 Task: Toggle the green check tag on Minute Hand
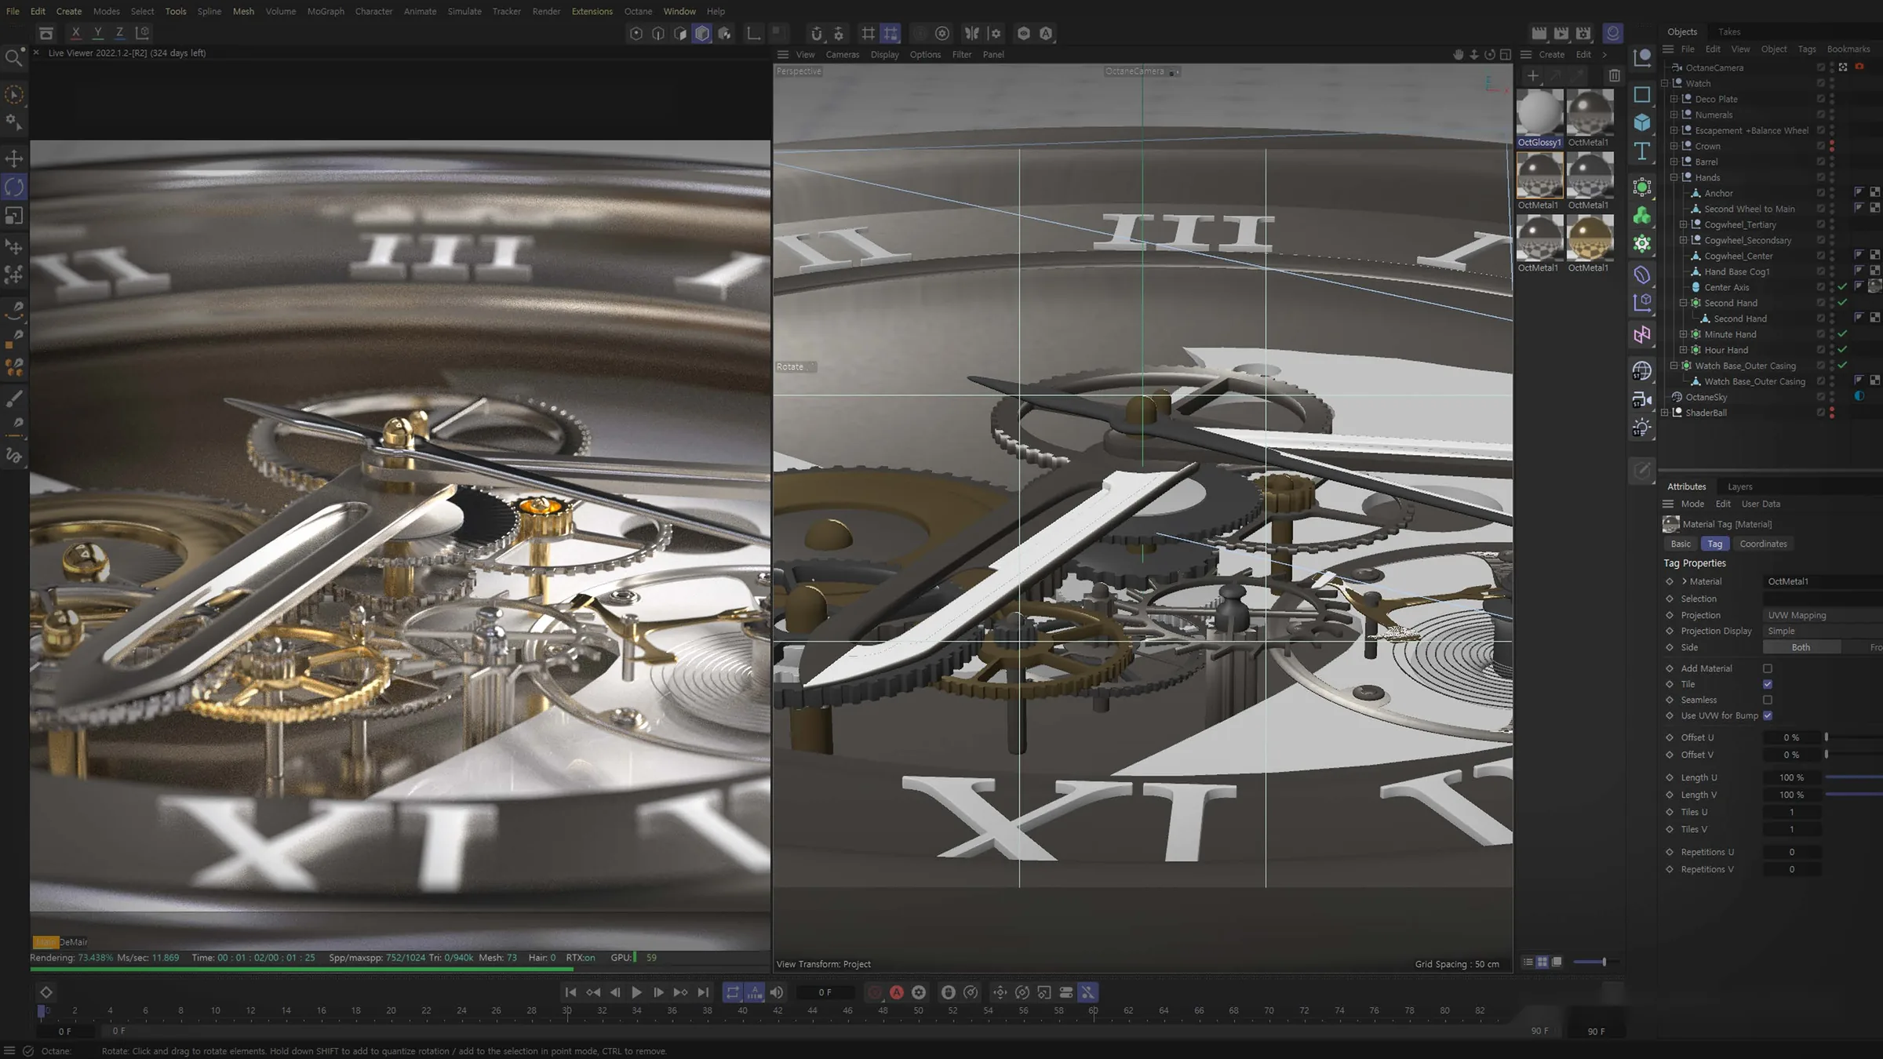(x=1842, y=334)
